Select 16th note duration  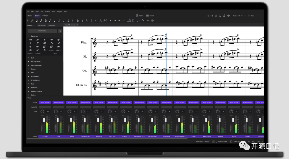45,21
